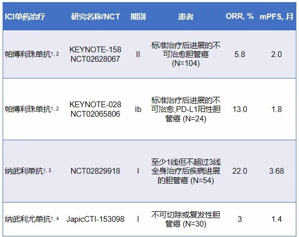Screen dimensions: 299x237
Task: Select the mPFS value 3.68
Action: 276,171
